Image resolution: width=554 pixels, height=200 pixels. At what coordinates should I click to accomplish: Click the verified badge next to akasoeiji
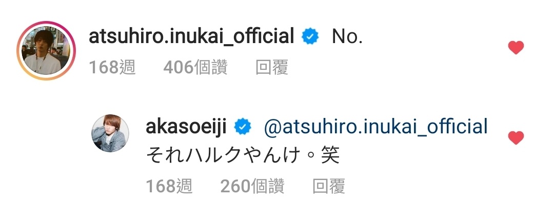coord(243,127)
